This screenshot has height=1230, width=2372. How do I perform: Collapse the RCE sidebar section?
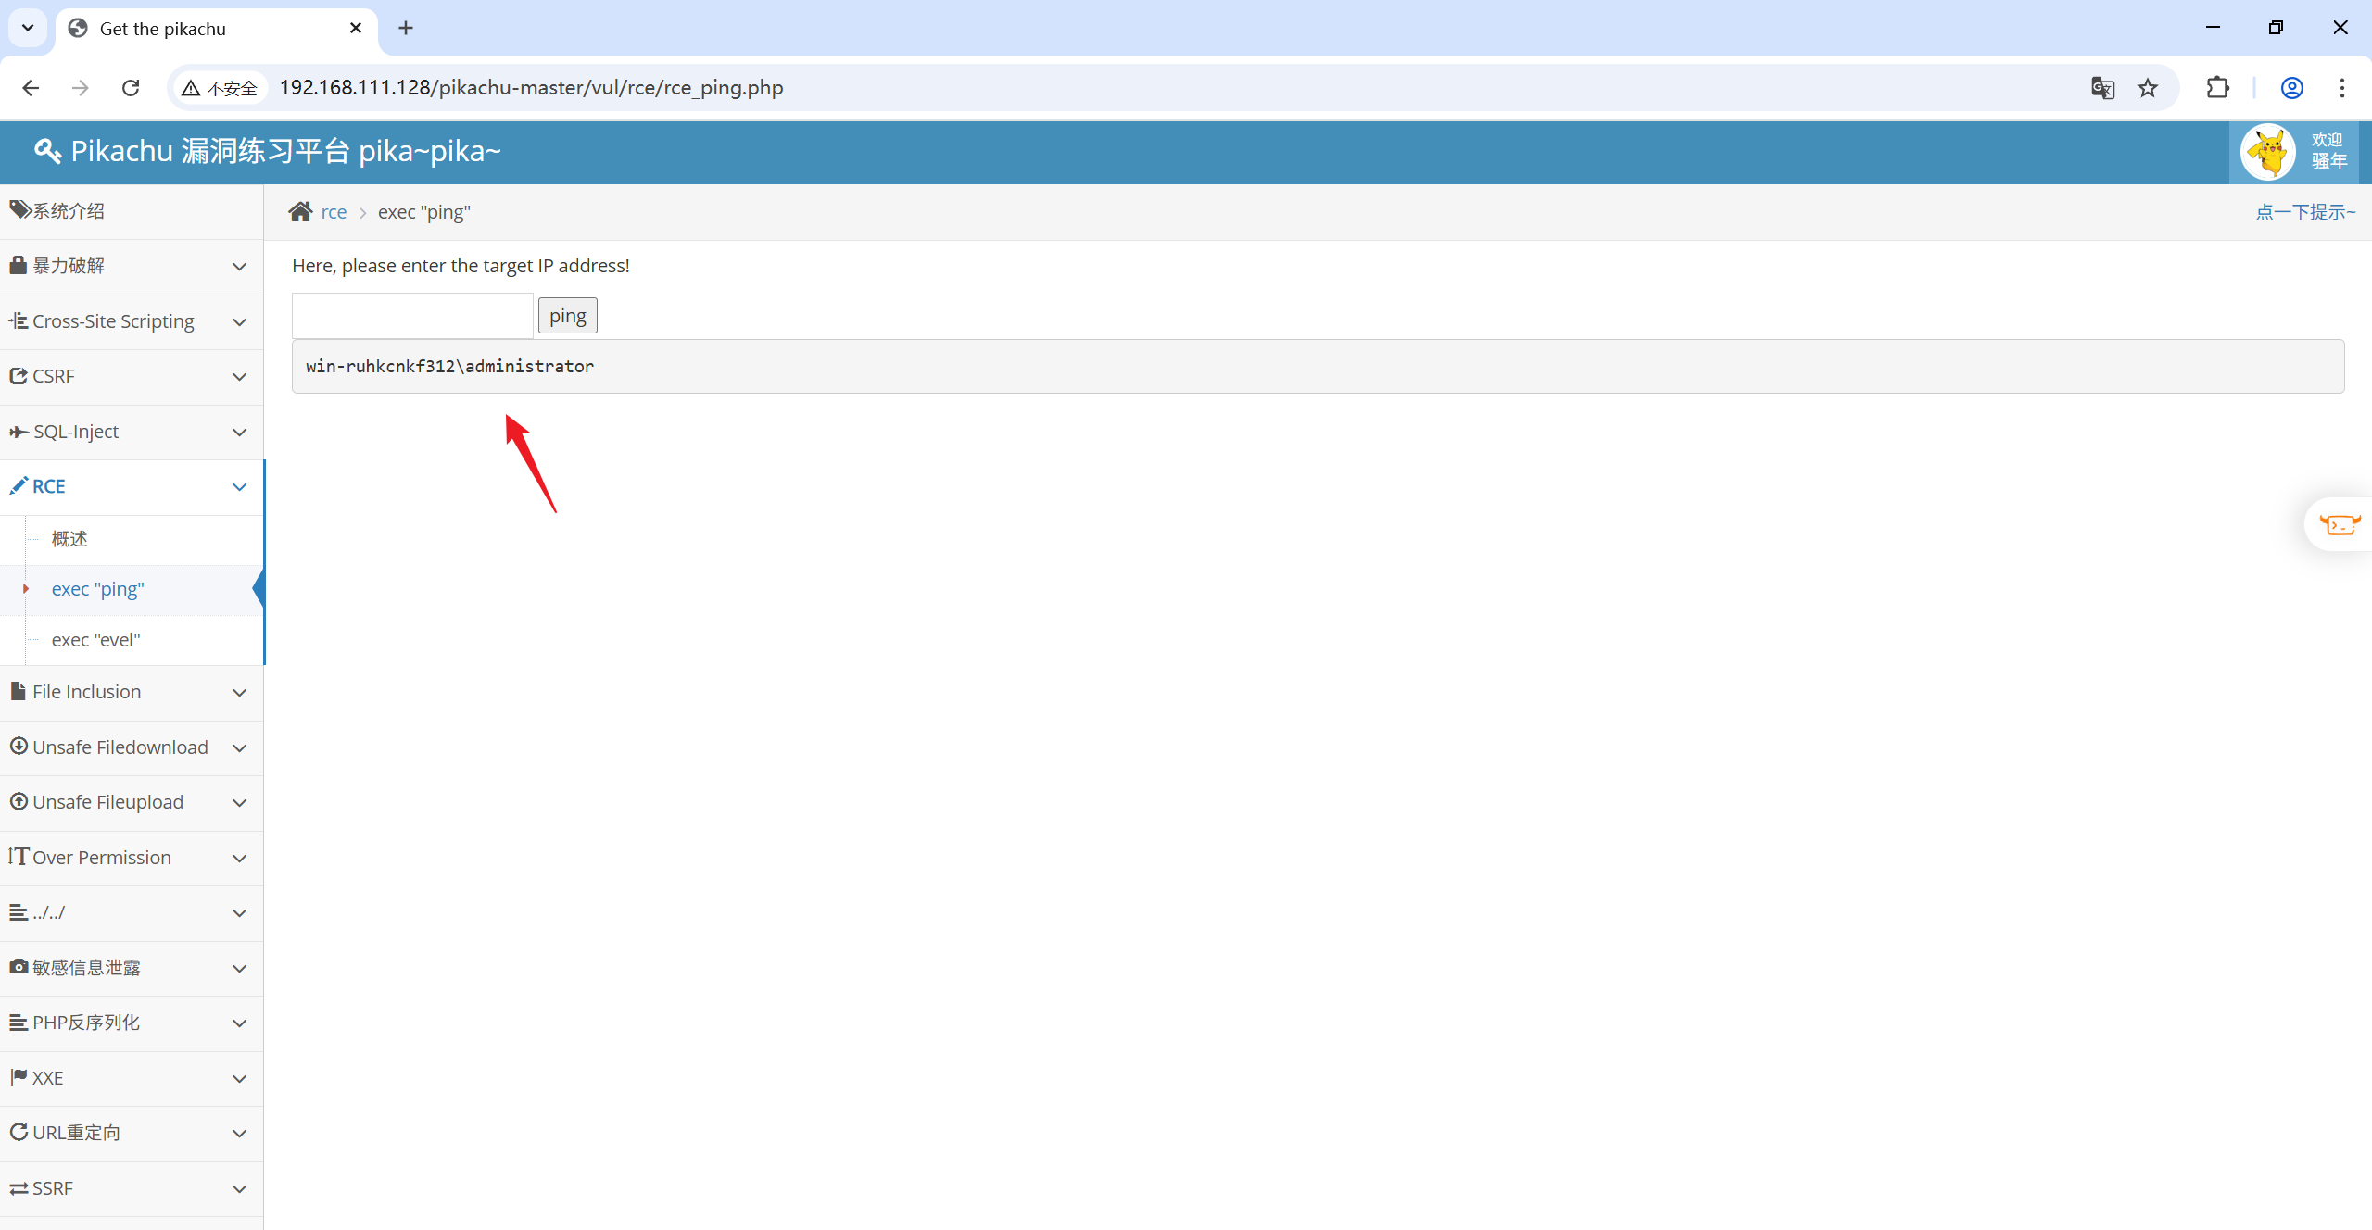[x=132, y=486]
